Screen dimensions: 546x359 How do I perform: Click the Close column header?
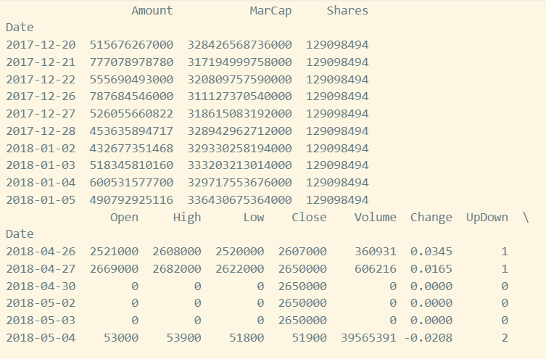click(309, 217)
